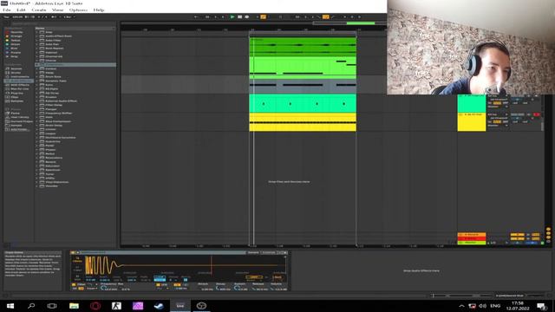This screenshot has height=312, width=555.
Task: Expand the Vocoder folder arrow
Action: point(36,186)
